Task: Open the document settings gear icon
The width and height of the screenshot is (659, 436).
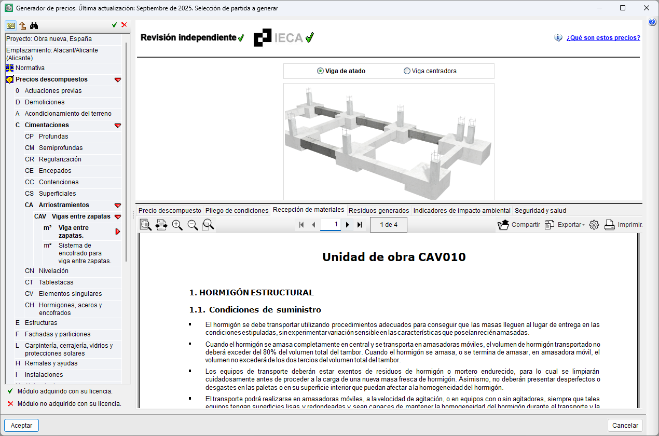Action: point(594,225)
